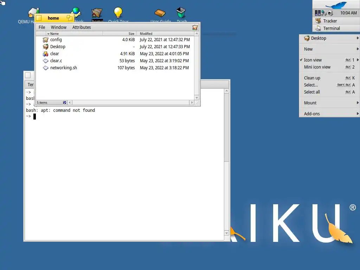Click the Trash desktop icon

[x=181, y=13]
